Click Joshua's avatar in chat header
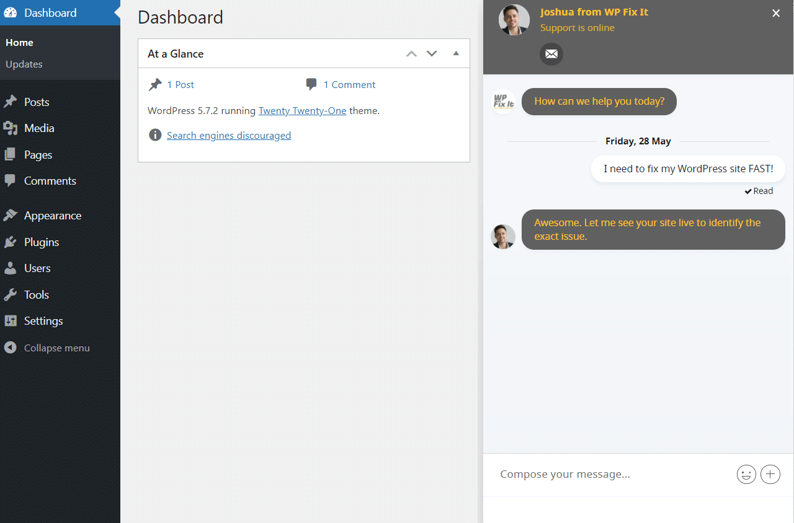 coord(514,20)
